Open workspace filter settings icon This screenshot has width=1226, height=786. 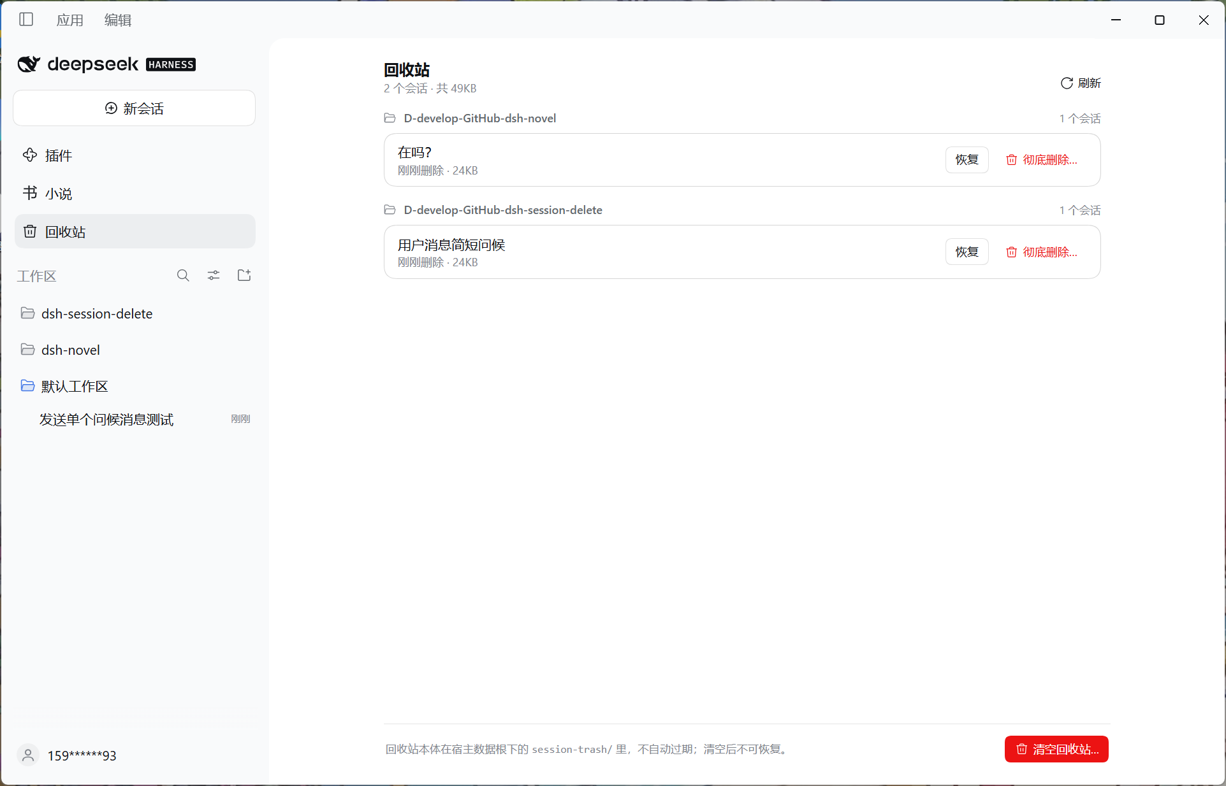click(x=214, y=275)
